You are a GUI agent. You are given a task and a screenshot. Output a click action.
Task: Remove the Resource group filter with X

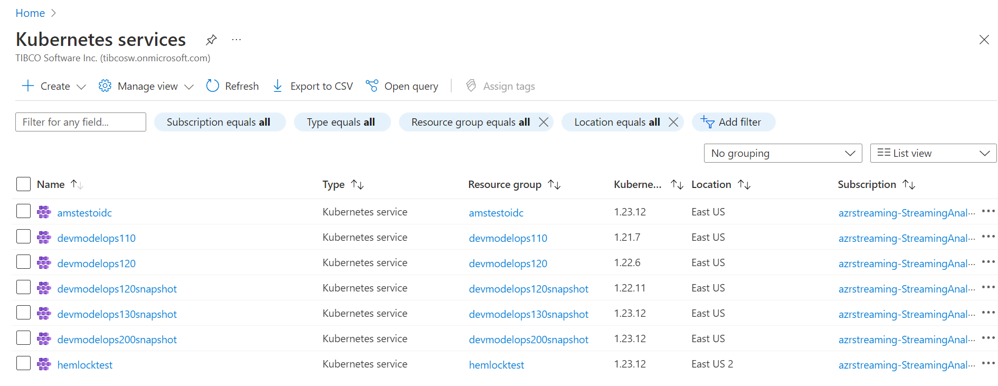click(544, 122)
